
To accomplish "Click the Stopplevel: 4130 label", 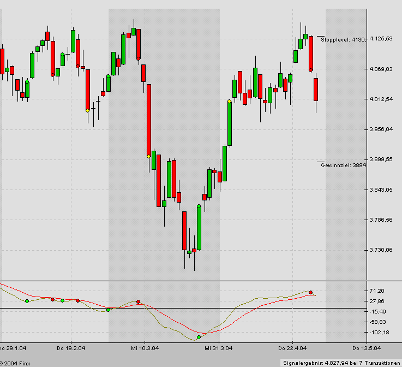I will pyautogui.click(x=344, y=39).
